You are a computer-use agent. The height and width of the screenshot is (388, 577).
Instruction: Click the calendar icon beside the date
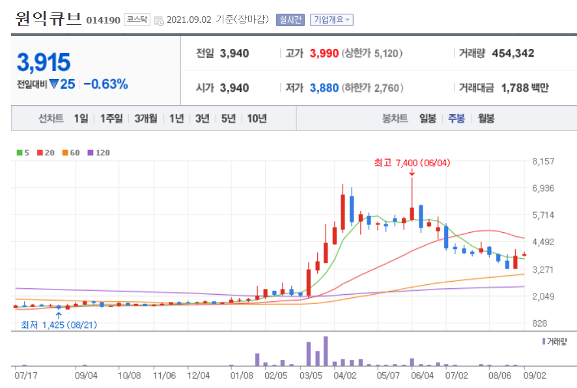[159, 21]
